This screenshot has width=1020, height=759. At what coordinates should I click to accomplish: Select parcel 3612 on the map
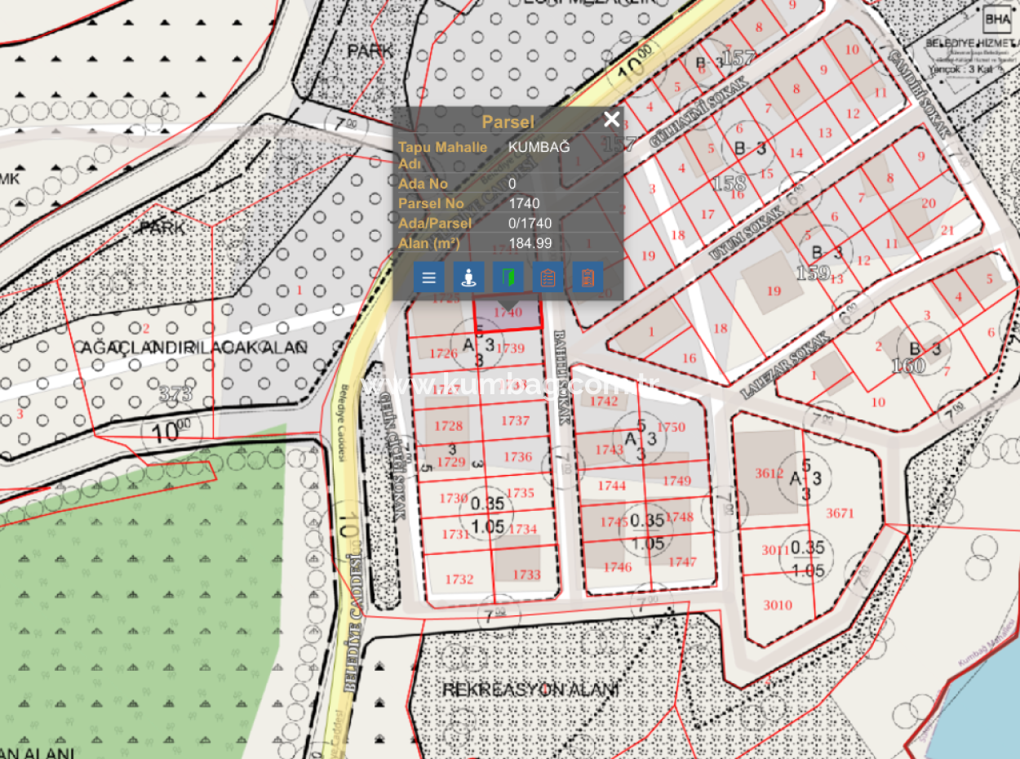(x=769, y=473)
